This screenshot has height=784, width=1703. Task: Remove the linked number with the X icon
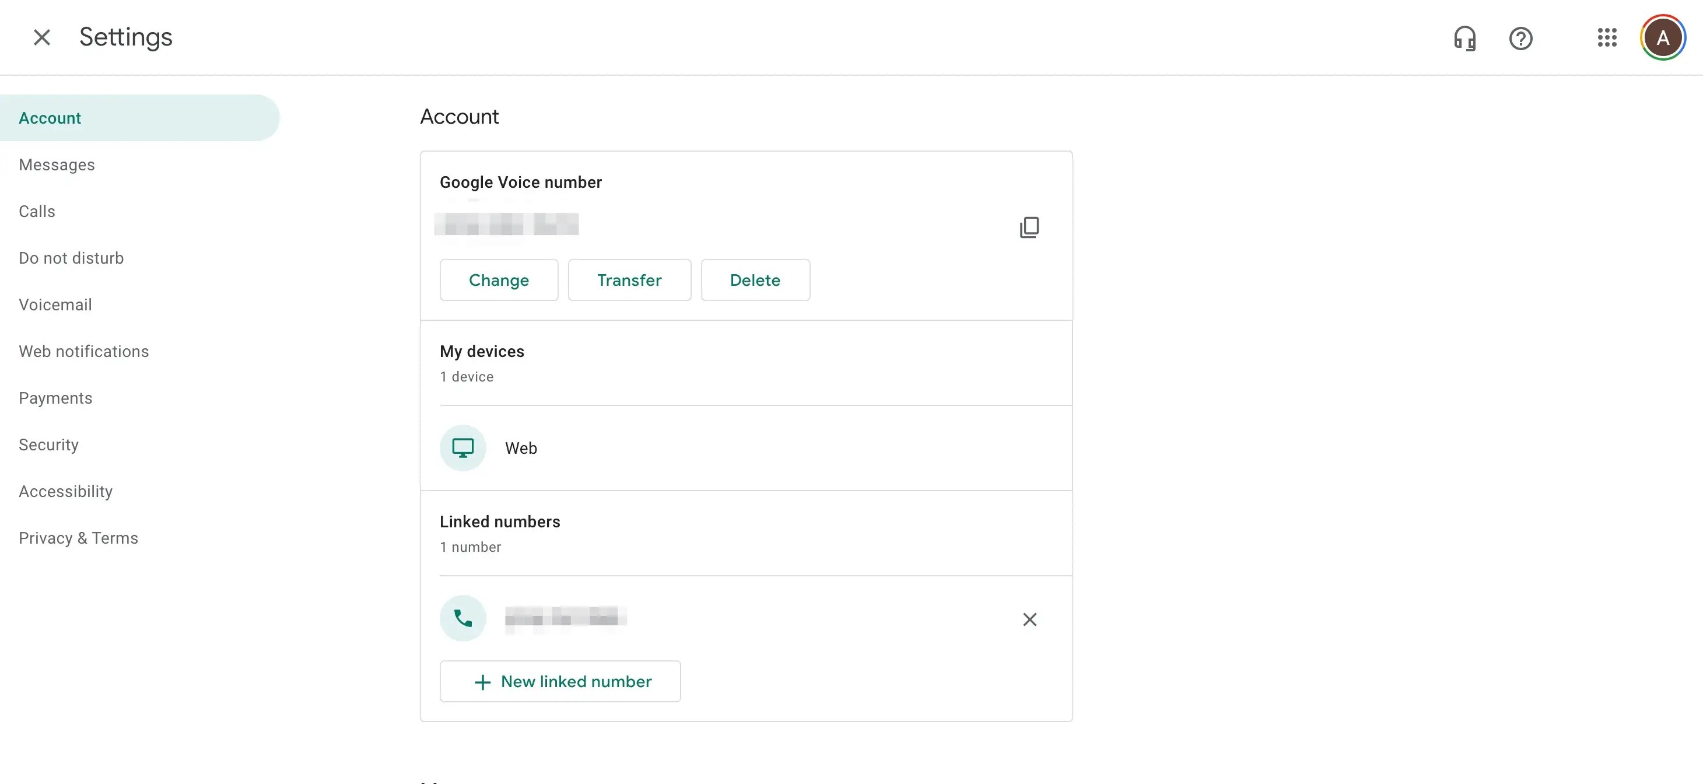(1029, 619)
